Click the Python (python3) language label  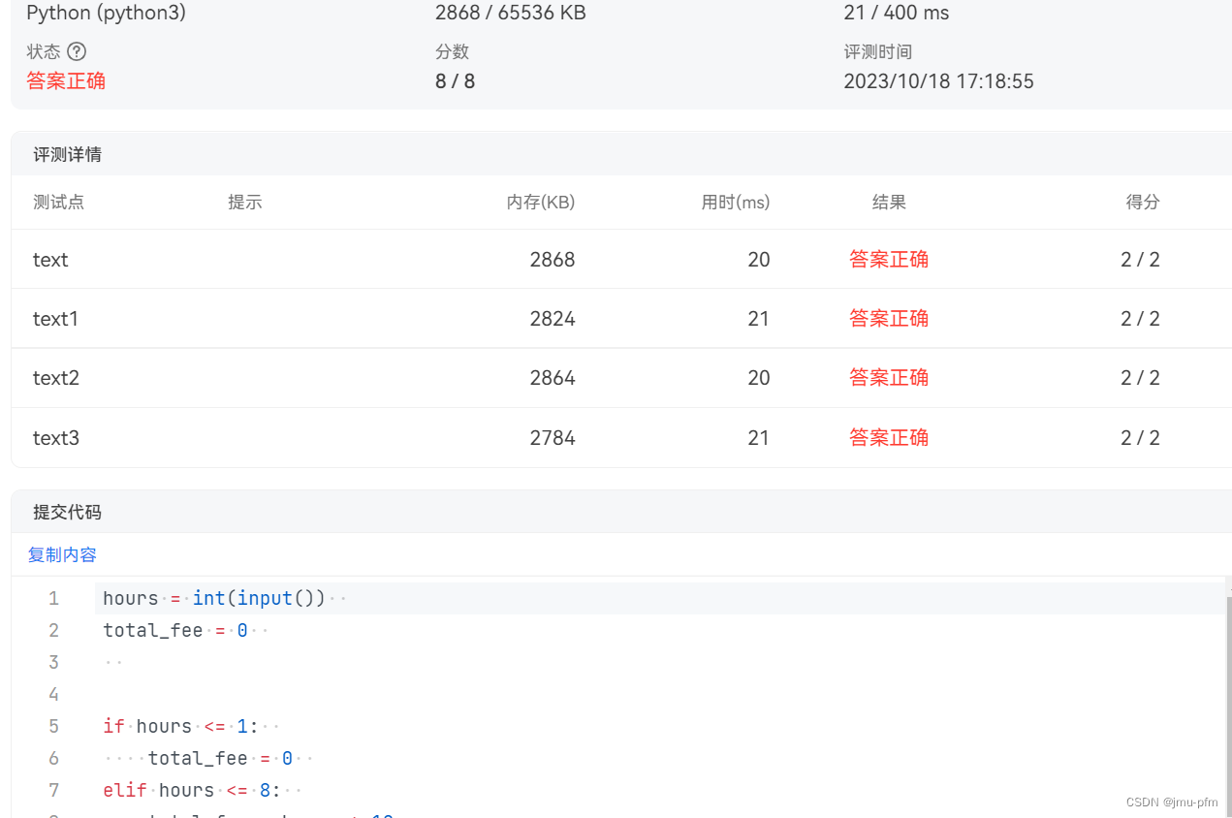[x=107, y=13]
